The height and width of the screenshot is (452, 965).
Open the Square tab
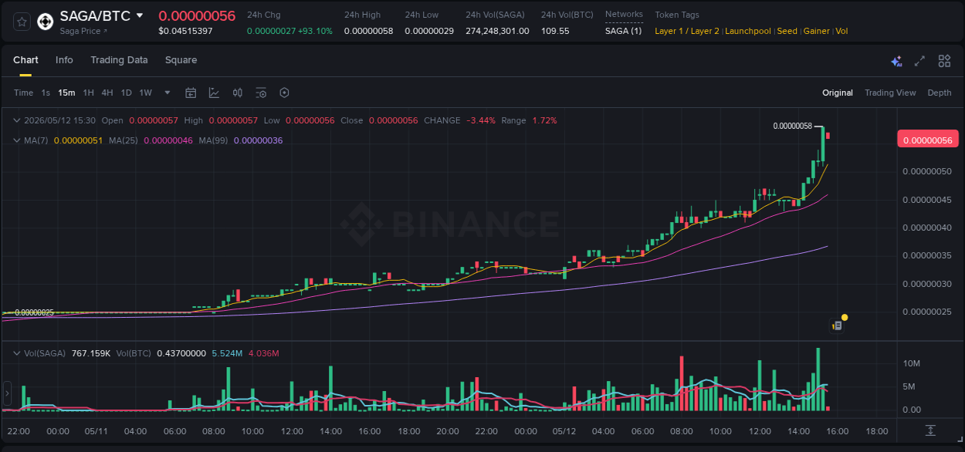point(181,60)
